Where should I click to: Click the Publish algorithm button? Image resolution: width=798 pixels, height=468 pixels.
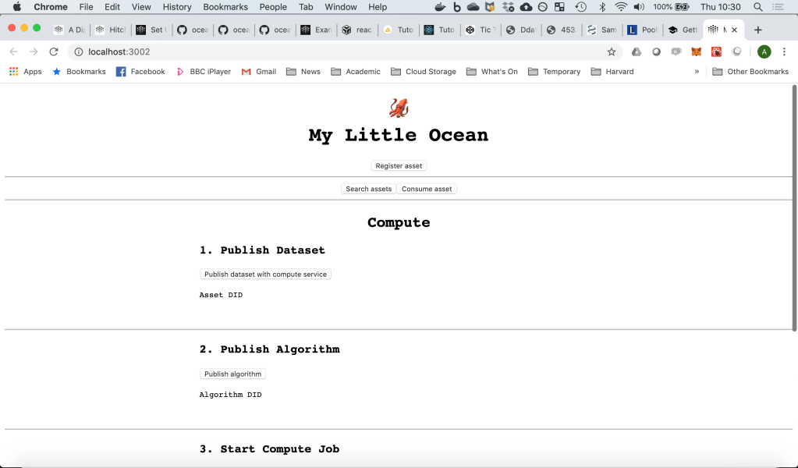pyautogui.click(x=232, y=374)
